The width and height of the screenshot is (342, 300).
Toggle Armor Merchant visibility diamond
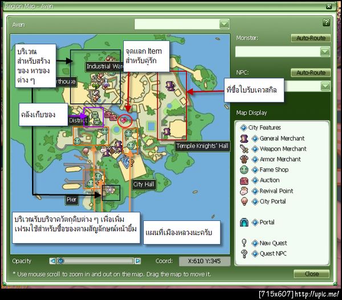click(x=255, y=159)
